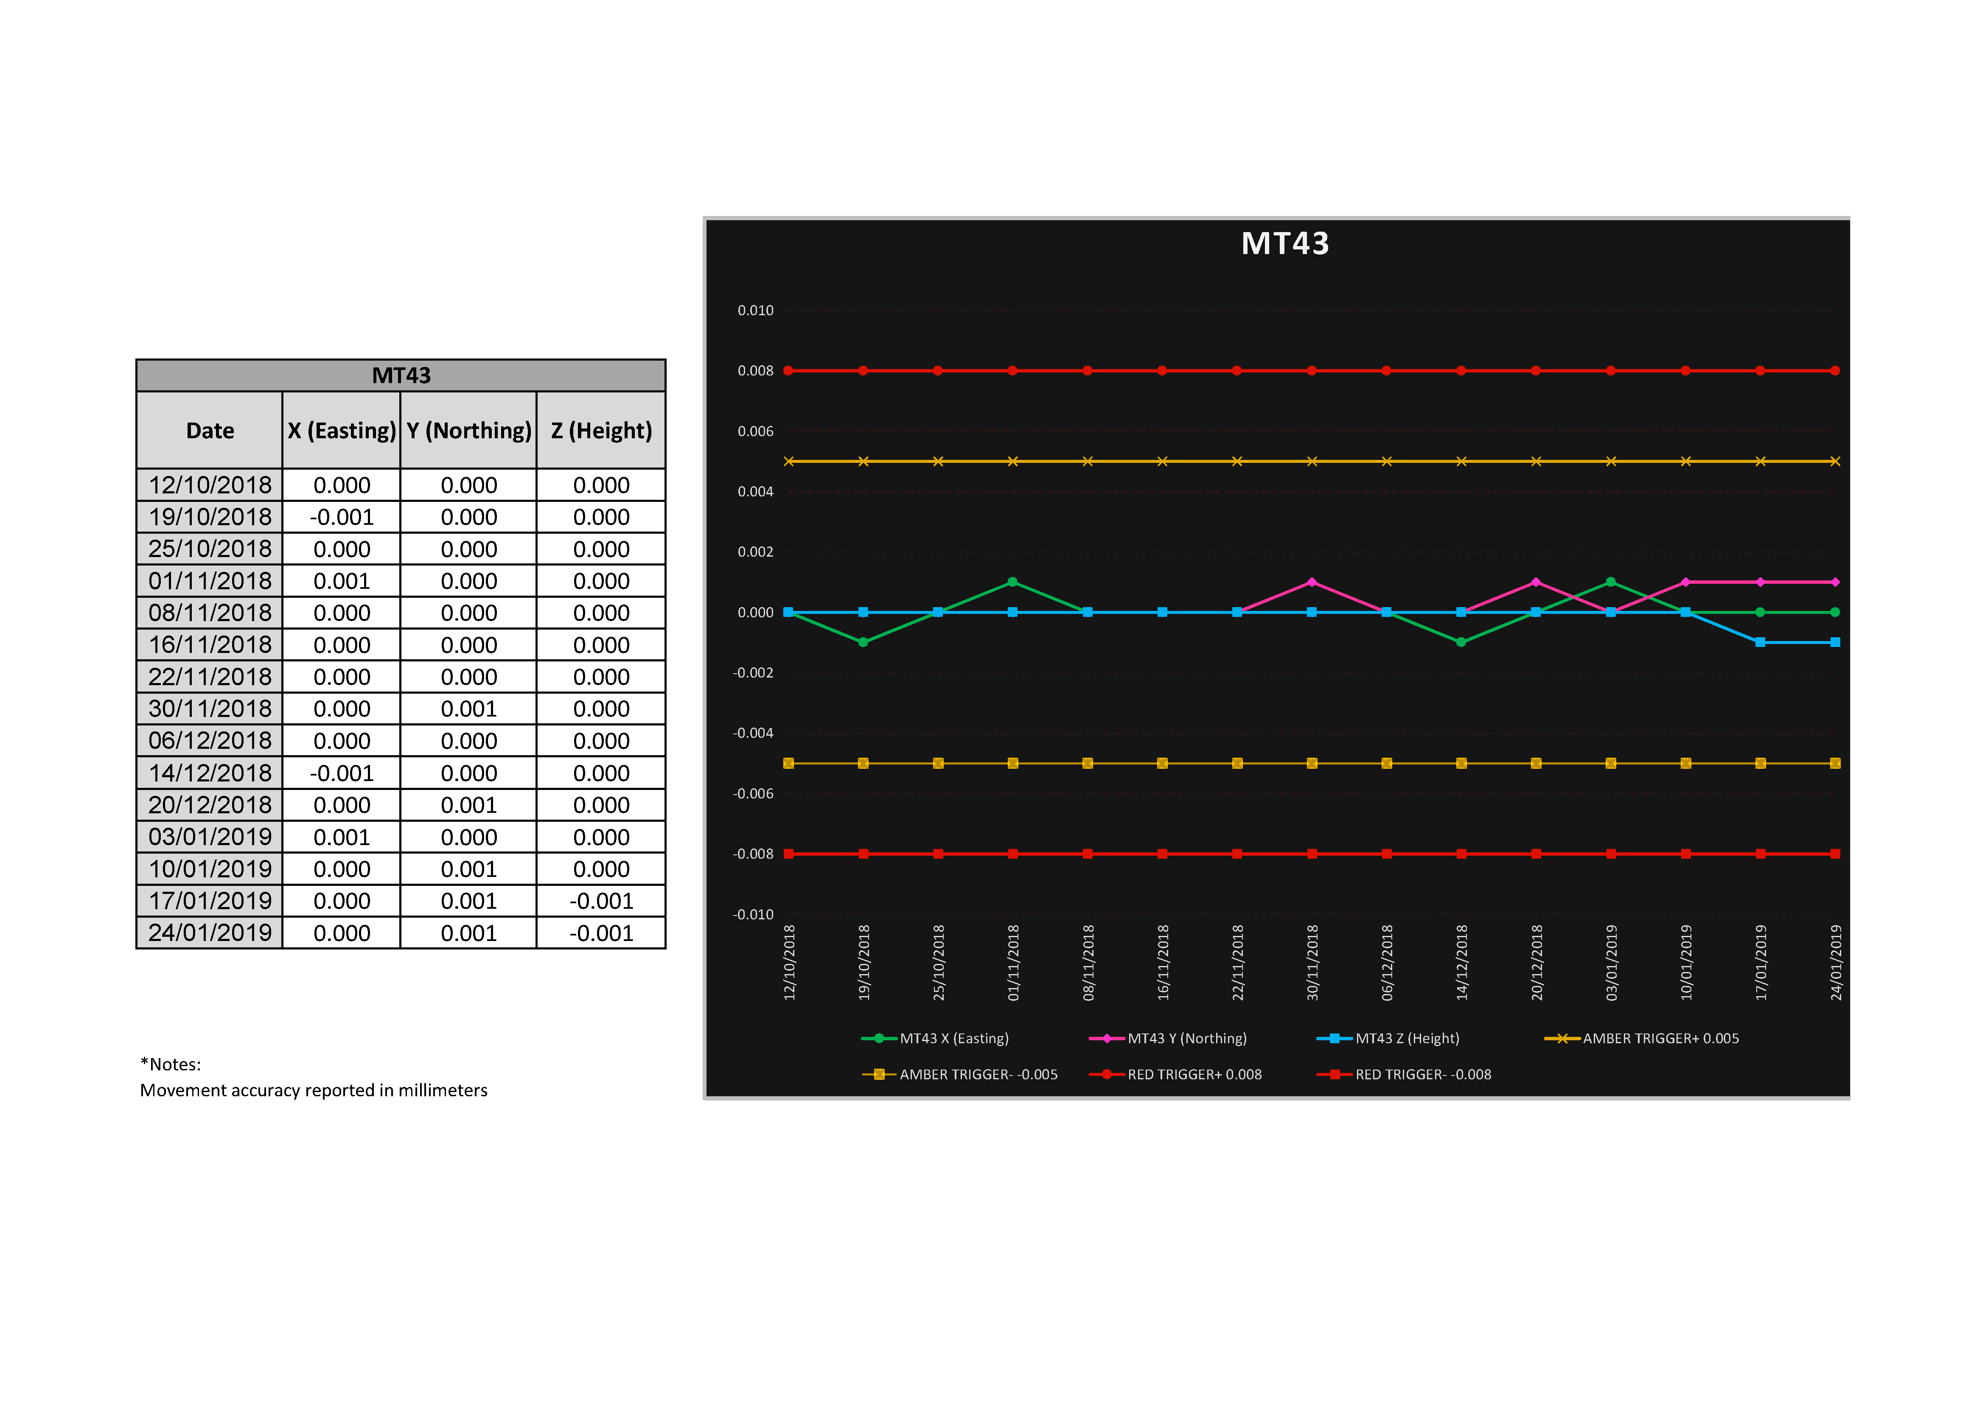Click 'Movement accuracy reported in millimeters' note
The image size is (1985, 1403).
[x=314, y=1090]
